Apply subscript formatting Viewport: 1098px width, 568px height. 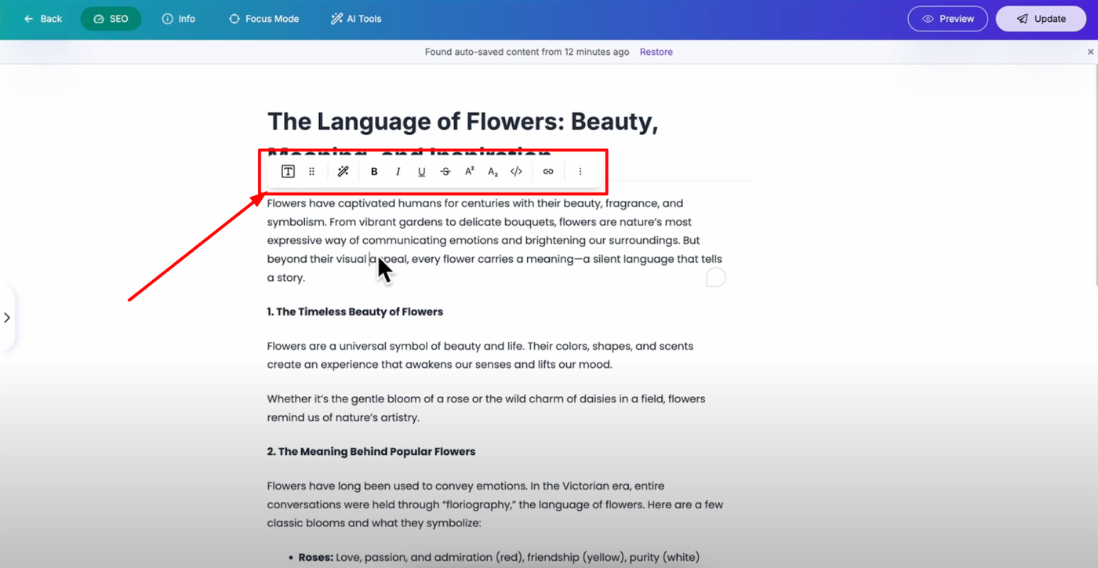tap(493, 172)
